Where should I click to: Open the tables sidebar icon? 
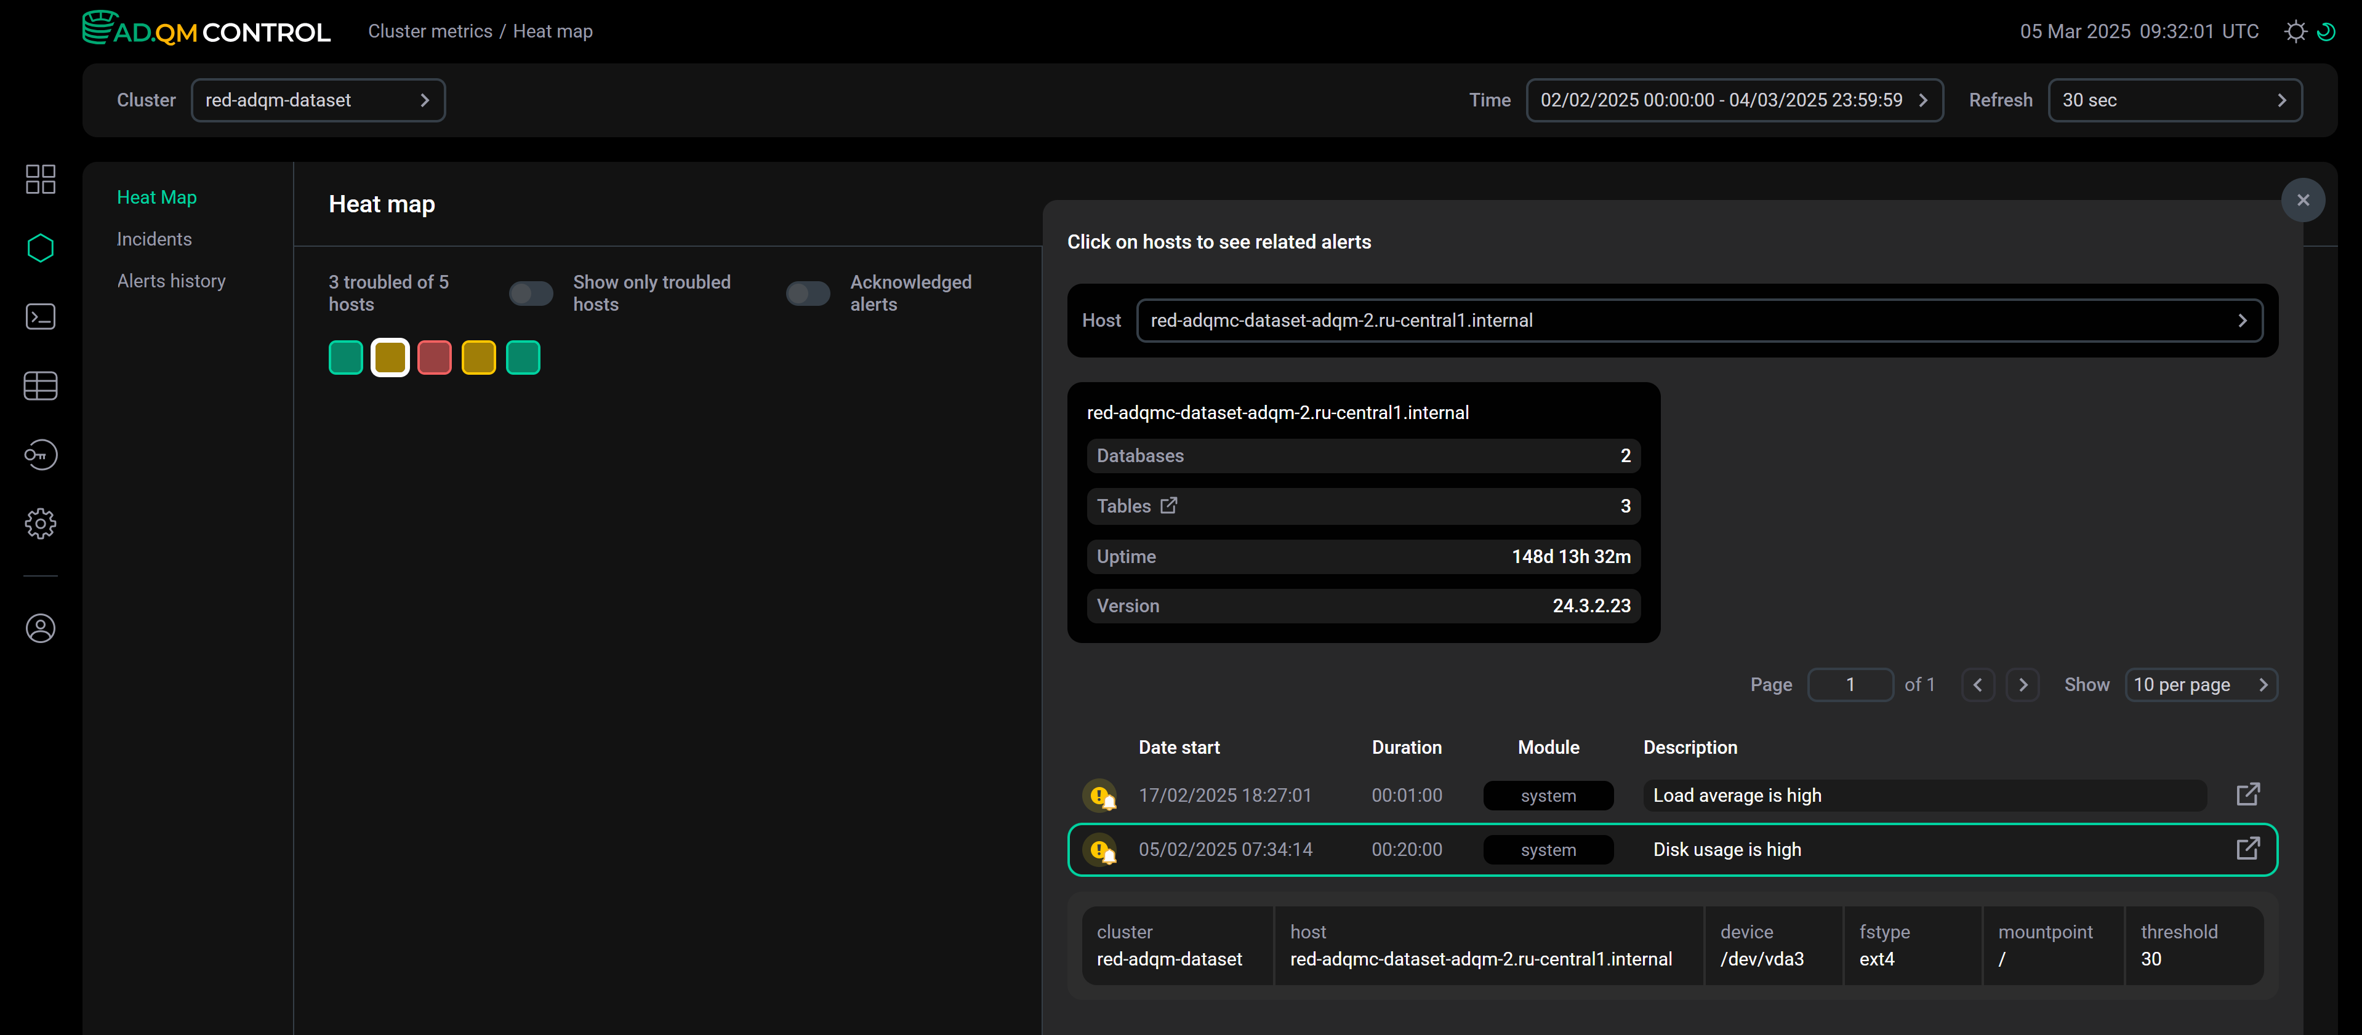click(41, 386)
